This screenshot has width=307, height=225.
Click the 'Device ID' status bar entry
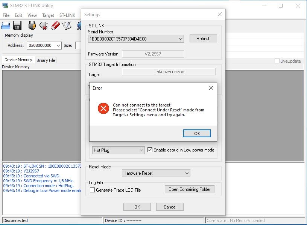click(x=154, y=220)
